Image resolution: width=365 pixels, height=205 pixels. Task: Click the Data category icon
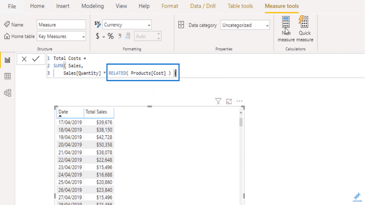181,25
